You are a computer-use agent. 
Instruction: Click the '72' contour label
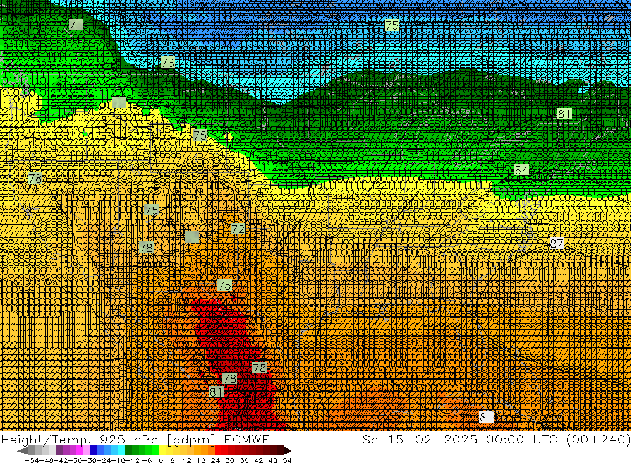click(x=238, y=229)
